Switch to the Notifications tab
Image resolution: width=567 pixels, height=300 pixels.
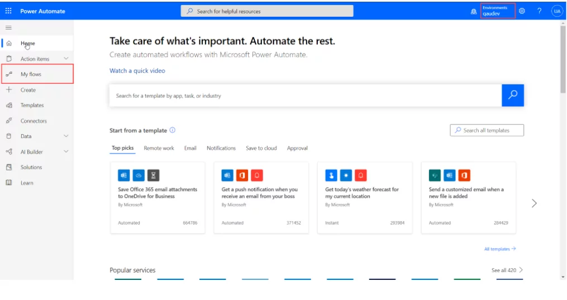[221, 148]
